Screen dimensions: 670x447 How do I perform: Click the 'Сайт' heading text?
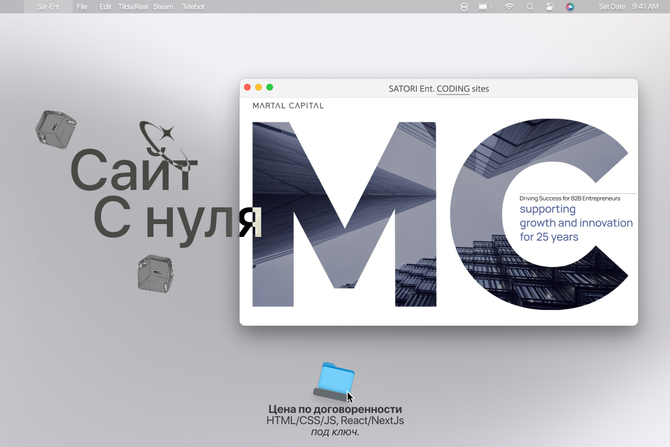coord(134,171)
